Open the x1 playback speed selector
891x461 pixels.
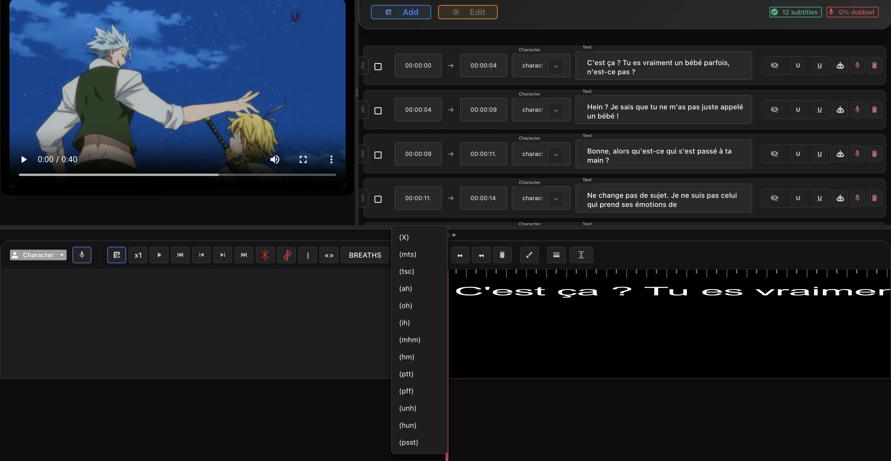138,255
